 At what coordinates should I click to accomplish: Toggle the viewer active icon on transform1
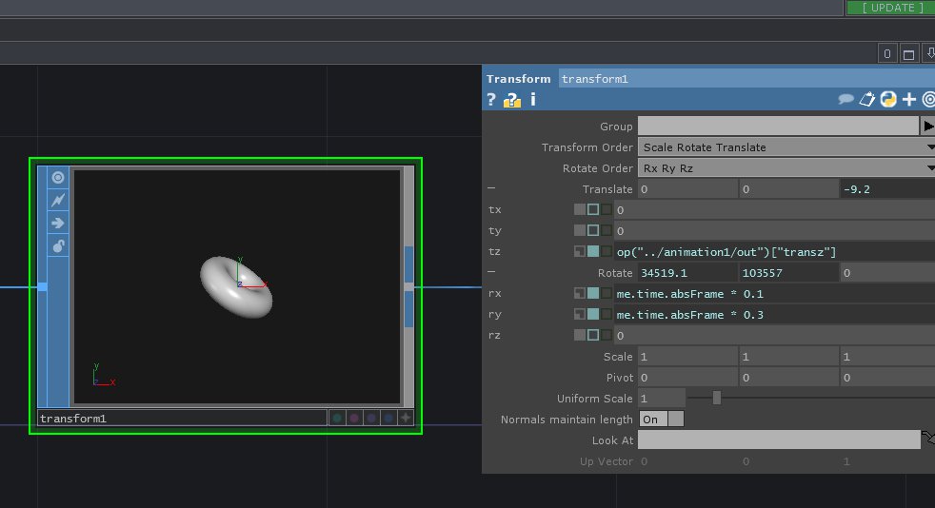point(58,178)
